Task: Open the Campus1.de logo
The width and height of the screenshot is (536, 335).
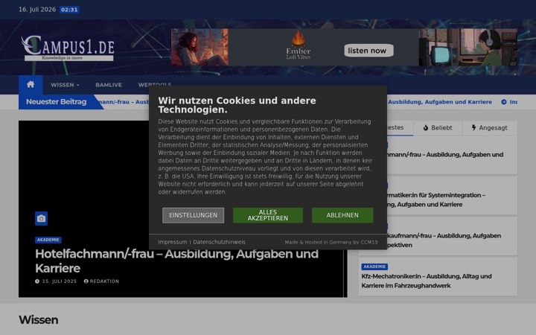Action: [x=68, y=48]
